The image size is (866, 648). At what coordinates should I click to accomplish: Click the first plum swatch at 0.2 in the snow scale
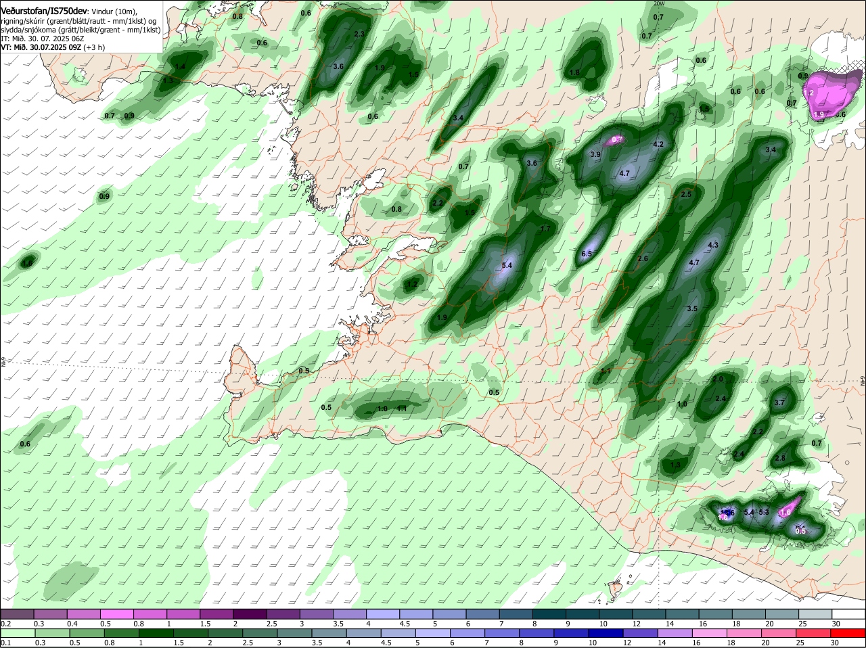[x=17, y=614]
